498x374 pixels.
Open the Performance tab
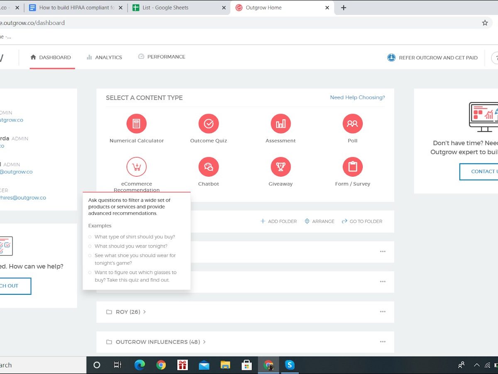[161, 57]
